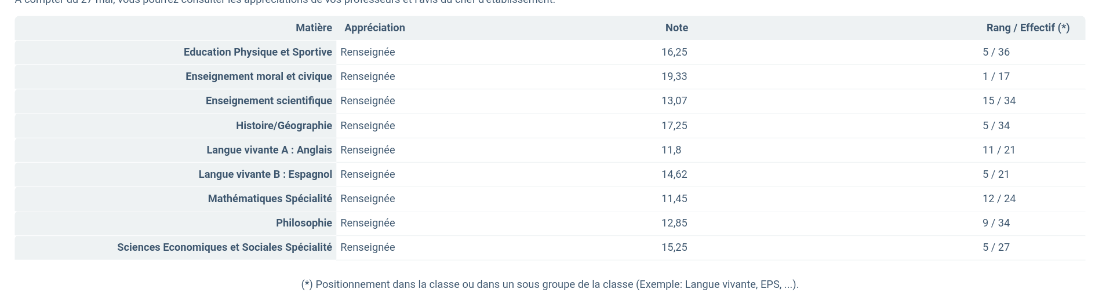Viewport: 1106px width, 296px height.
Task: Click the Note column header
Action: click(x=676, y=28)
